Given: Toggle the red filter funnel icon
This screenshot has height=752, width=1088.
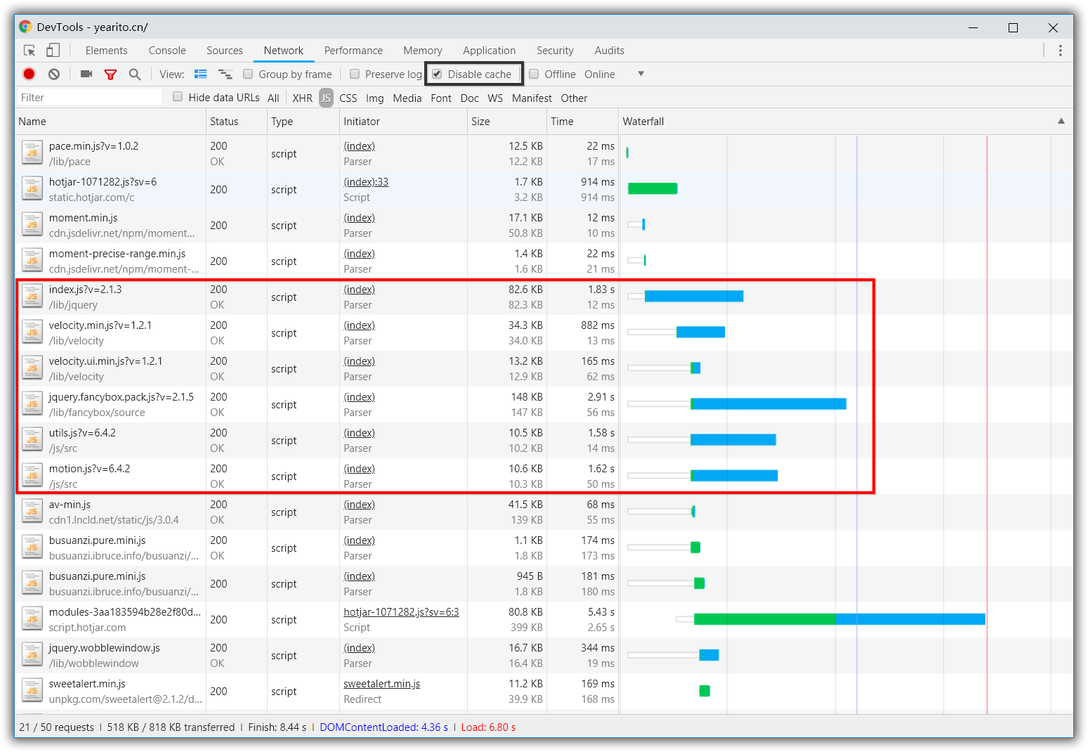Looking at the screenshot, I should tap(110, 74).
